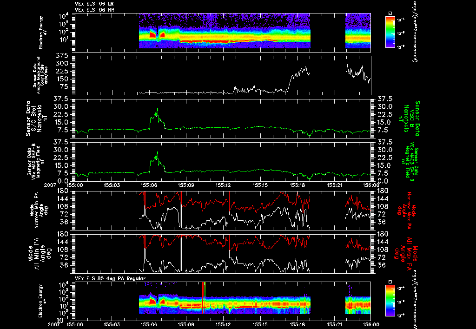The height and width of the screenshot is (329, 476).
Task: Click 155:06 on the time axis under MAG panel
Action: (149, 185)
